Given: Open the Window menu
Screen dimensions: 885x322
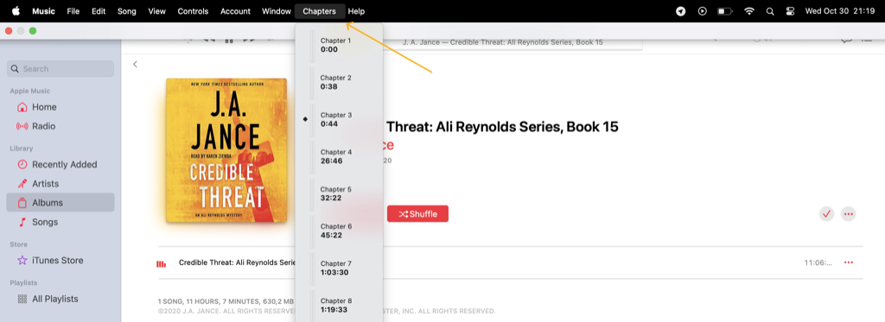Looking at the screenshot, I should pyautogui.click(x=277, y=11).
